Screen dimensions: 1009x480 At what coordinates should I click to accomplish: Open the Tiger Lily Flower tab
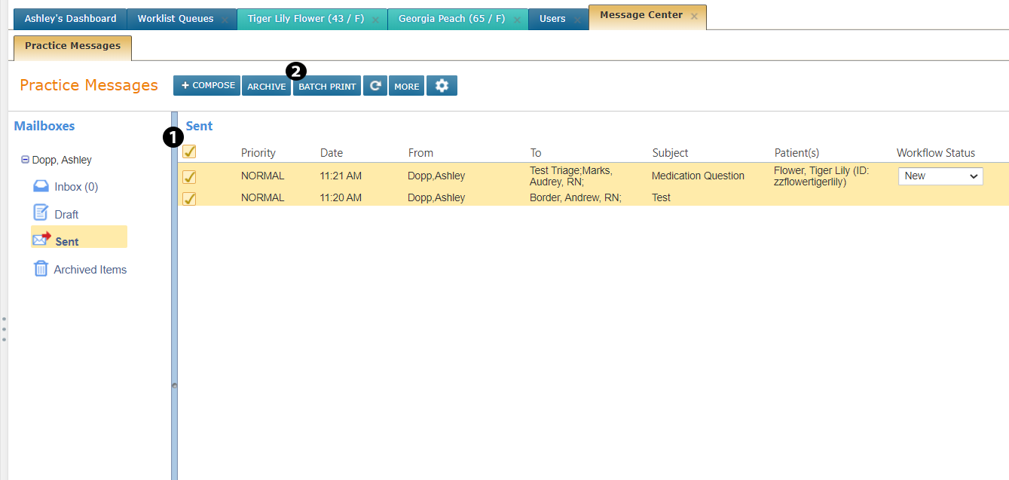[x=305, y=19]
